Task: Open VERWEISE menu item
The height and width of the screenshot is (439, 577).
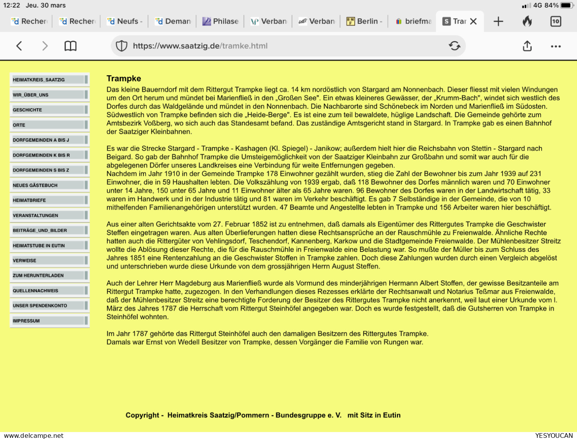Action: click(x=50, y=260)
